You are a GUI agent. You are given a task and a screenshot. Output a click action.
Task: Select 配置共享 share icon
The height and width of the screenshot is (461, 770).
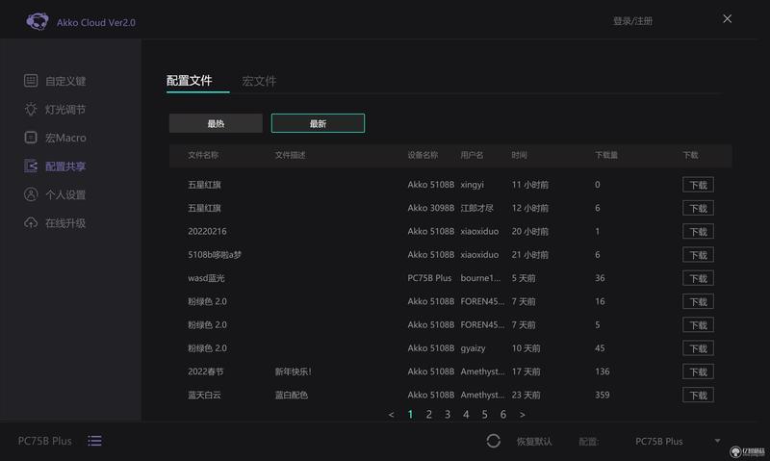click(31, 166)
